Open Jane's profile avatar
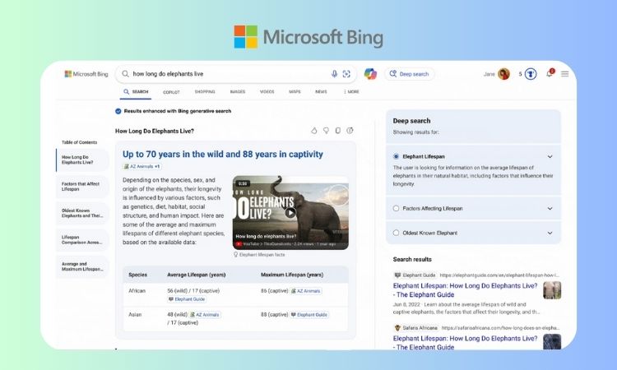Viewport: 617px width, 370px height. 503,74
